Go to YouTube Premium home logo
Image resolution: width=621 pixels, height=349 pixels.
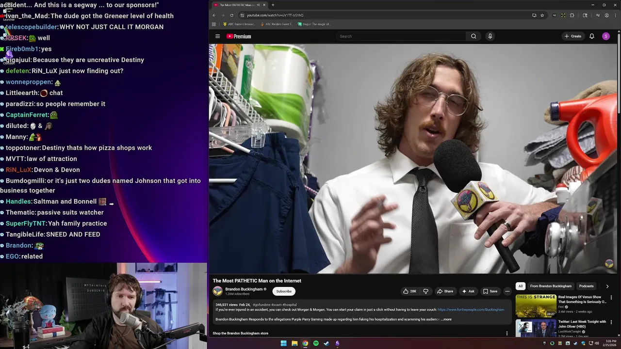click(x=239, y=36)
